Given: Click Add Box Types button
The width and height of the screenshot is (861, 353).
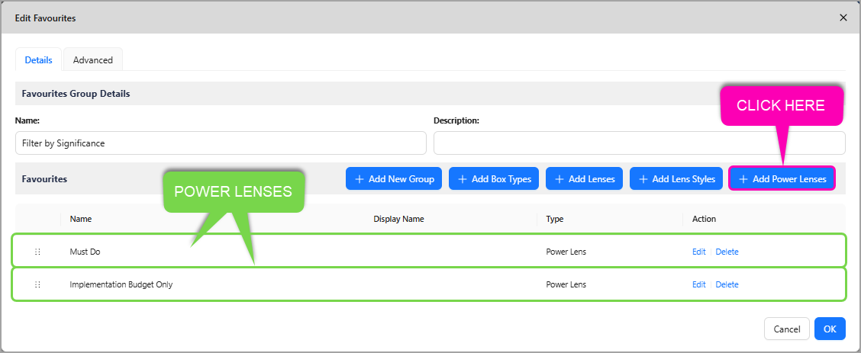Looking at the screenshot, I should tap(494, 178).
